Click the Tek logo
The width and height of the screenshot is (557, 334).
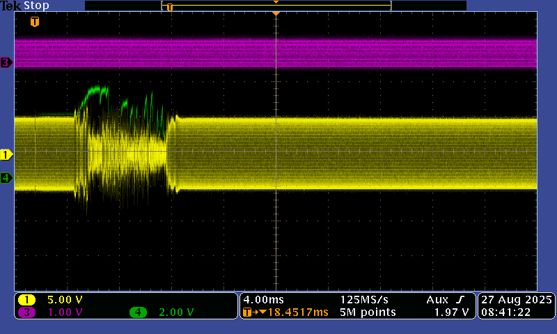[10, 6]
